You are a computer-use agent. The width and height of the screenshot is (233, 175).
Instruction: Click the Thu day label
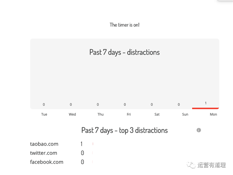[x=101, y=114]
